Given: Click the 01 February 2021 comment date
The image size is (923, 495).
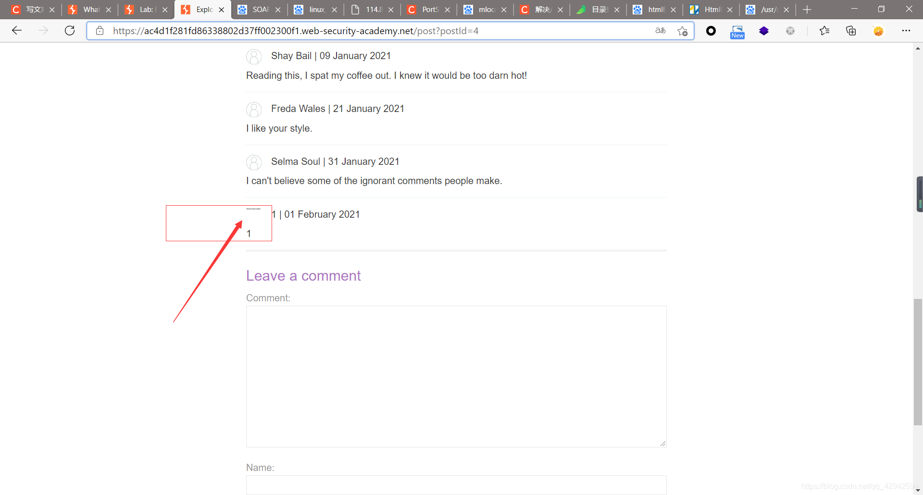Looking at the screenshot, I should point(322,214).
